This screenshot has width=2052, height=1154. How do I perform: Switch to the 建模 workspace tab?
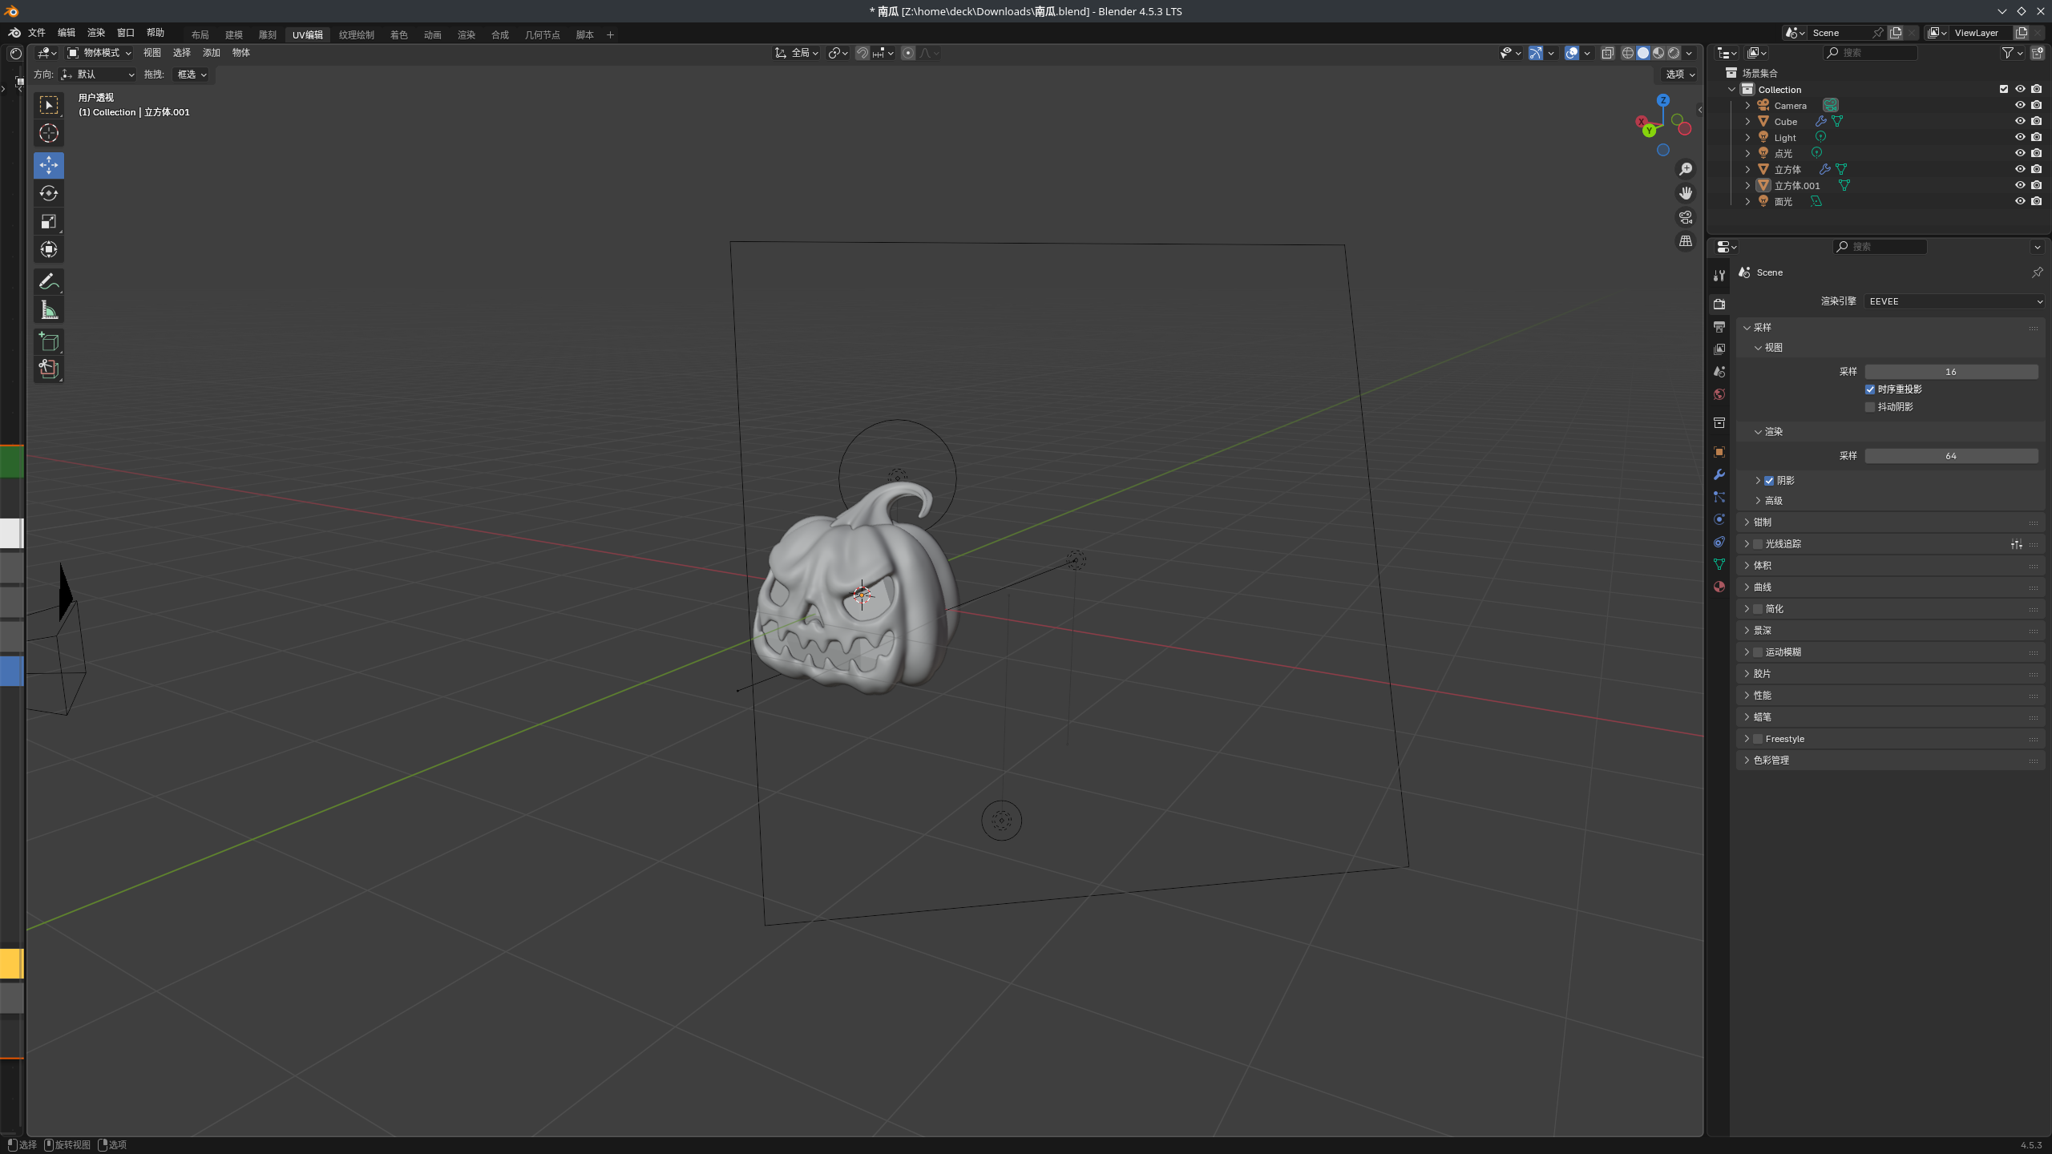click(233, 34)
